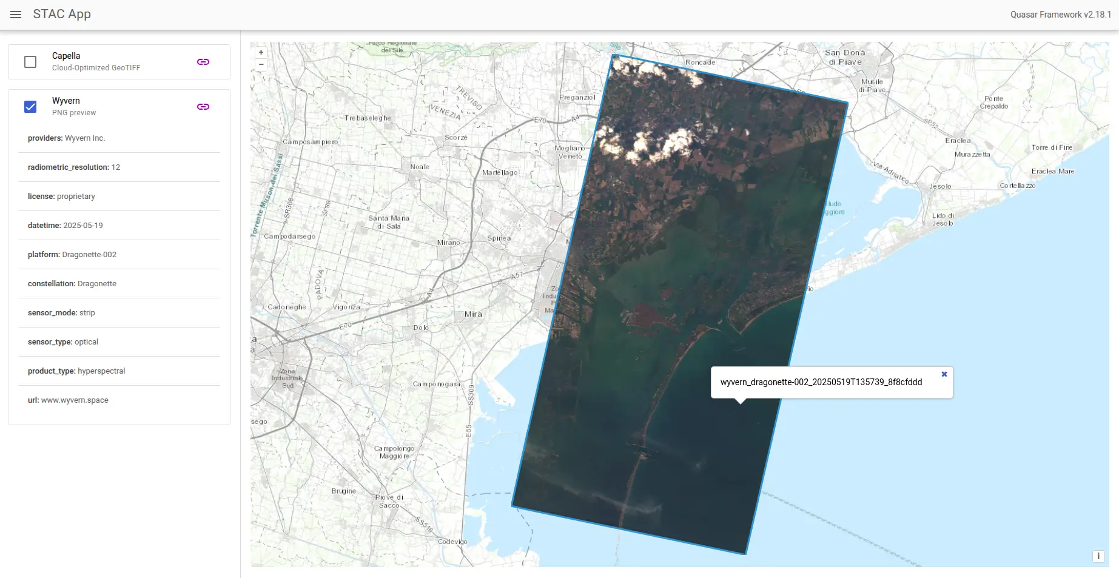Click the sensor_type: optical row

(119, 342)
